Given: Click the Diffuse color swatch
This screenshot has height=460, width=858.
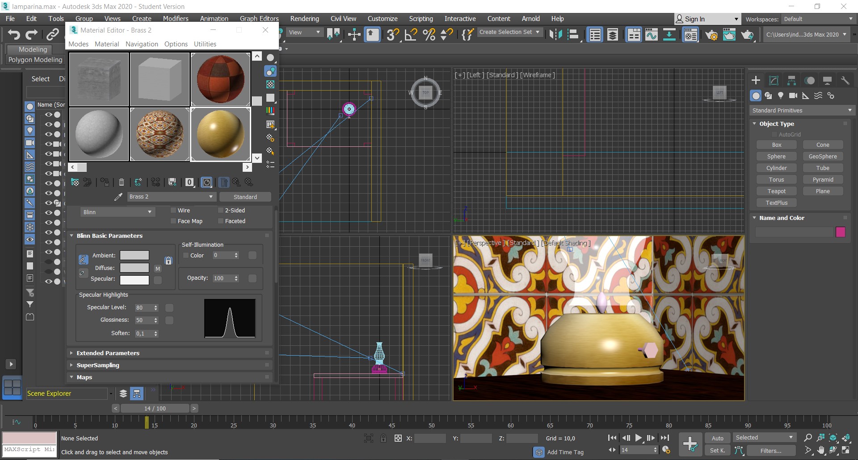Looking at the screenshot, I should 135,268.
